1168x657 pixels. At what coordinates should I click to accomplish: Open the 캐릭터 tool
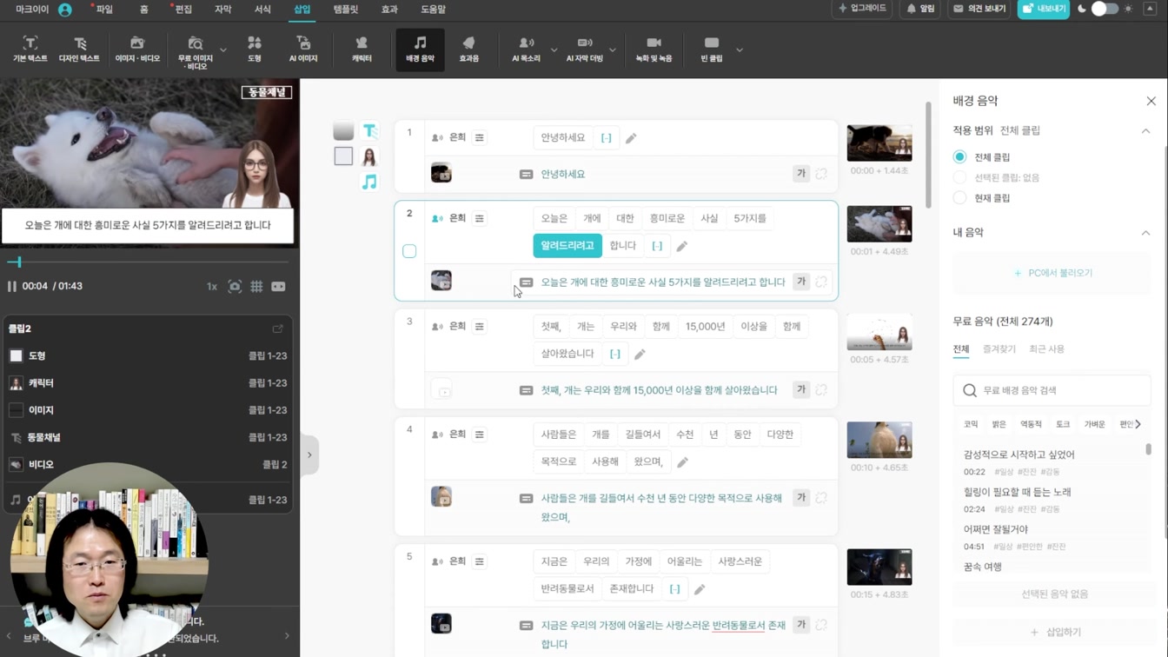[x=362, y=50]
